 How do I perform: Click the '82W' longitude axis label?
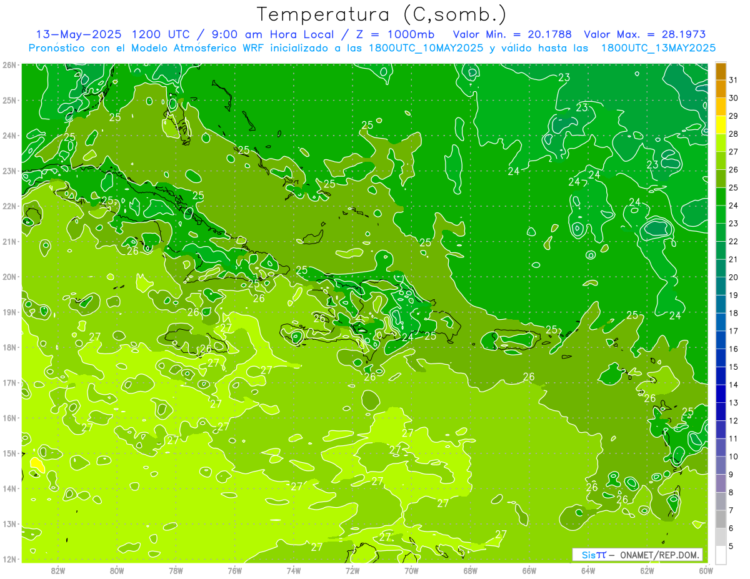[x=57, y=570]
